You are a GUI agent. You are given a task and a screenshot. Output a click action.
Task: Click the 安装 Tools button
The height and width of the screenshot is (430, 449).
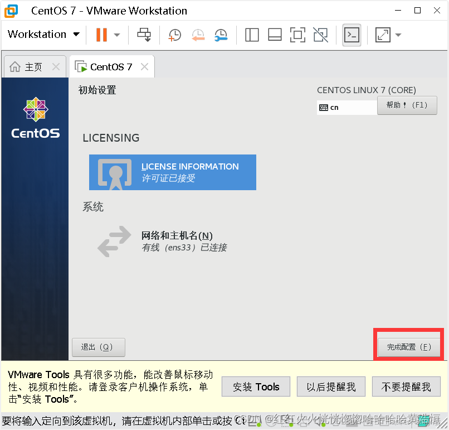click(256, 386)
